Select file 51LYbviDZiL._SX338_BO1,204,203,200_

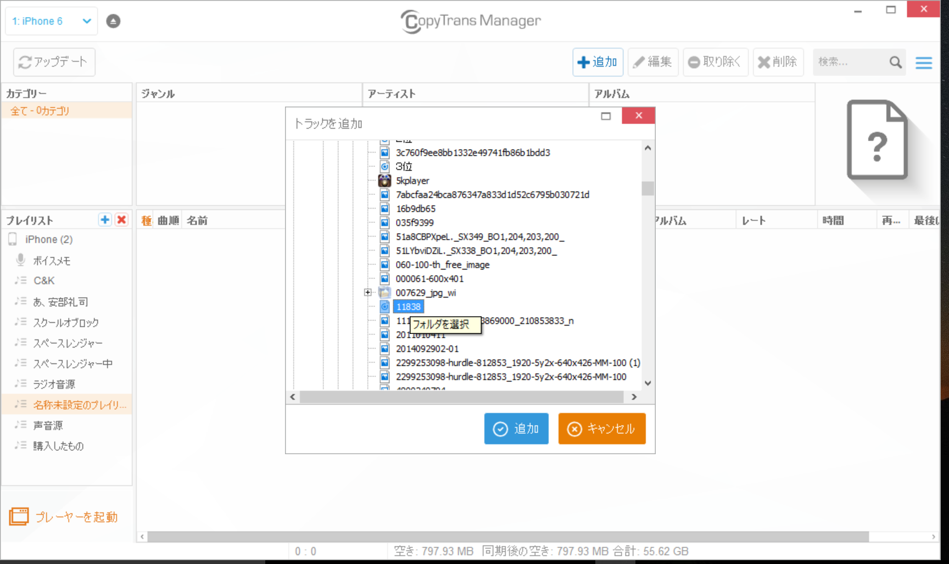point(476,251)
